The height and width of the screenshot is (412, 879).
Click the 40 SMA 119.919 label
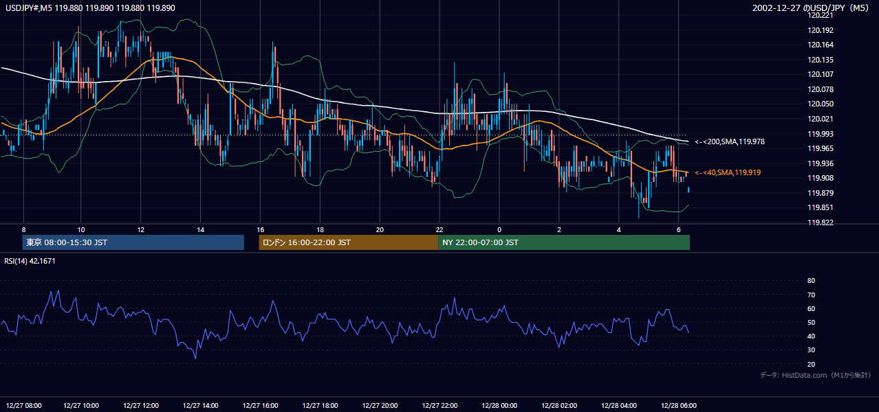[x=727, y=172]
